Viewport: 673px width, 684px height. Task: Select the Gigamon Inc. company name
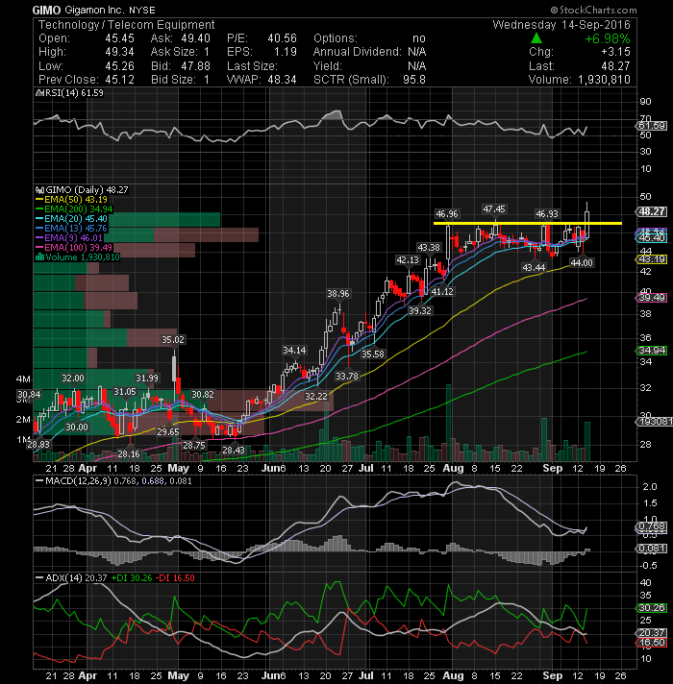pyautogui.click(x=95, y=10)
